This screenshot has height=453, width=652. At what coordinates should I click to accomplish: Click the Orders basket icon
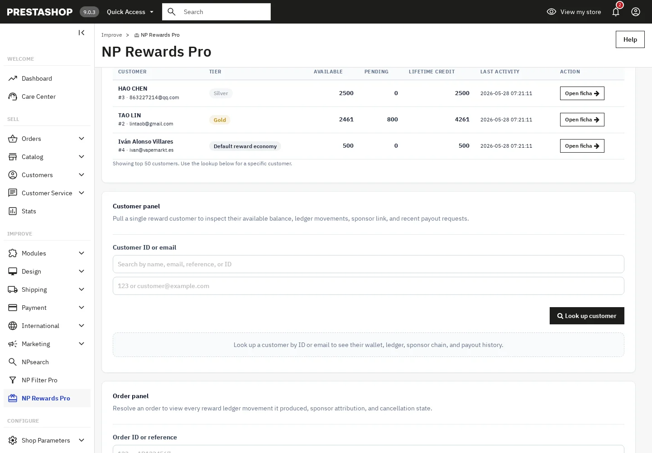[x=13, y=139]
